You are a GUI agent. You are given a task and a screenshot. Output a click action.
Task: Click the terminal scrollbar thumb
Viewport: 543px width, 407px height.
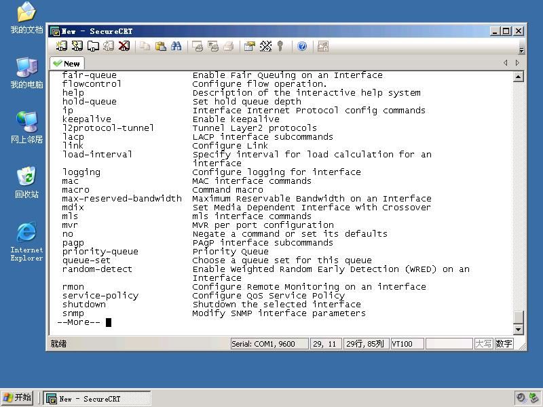click(518, 317)
